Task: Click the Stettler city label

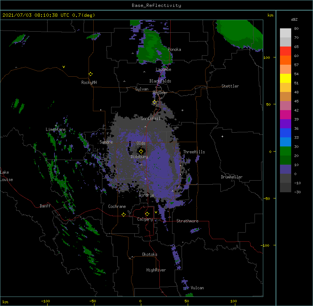Action: (230, 86)
